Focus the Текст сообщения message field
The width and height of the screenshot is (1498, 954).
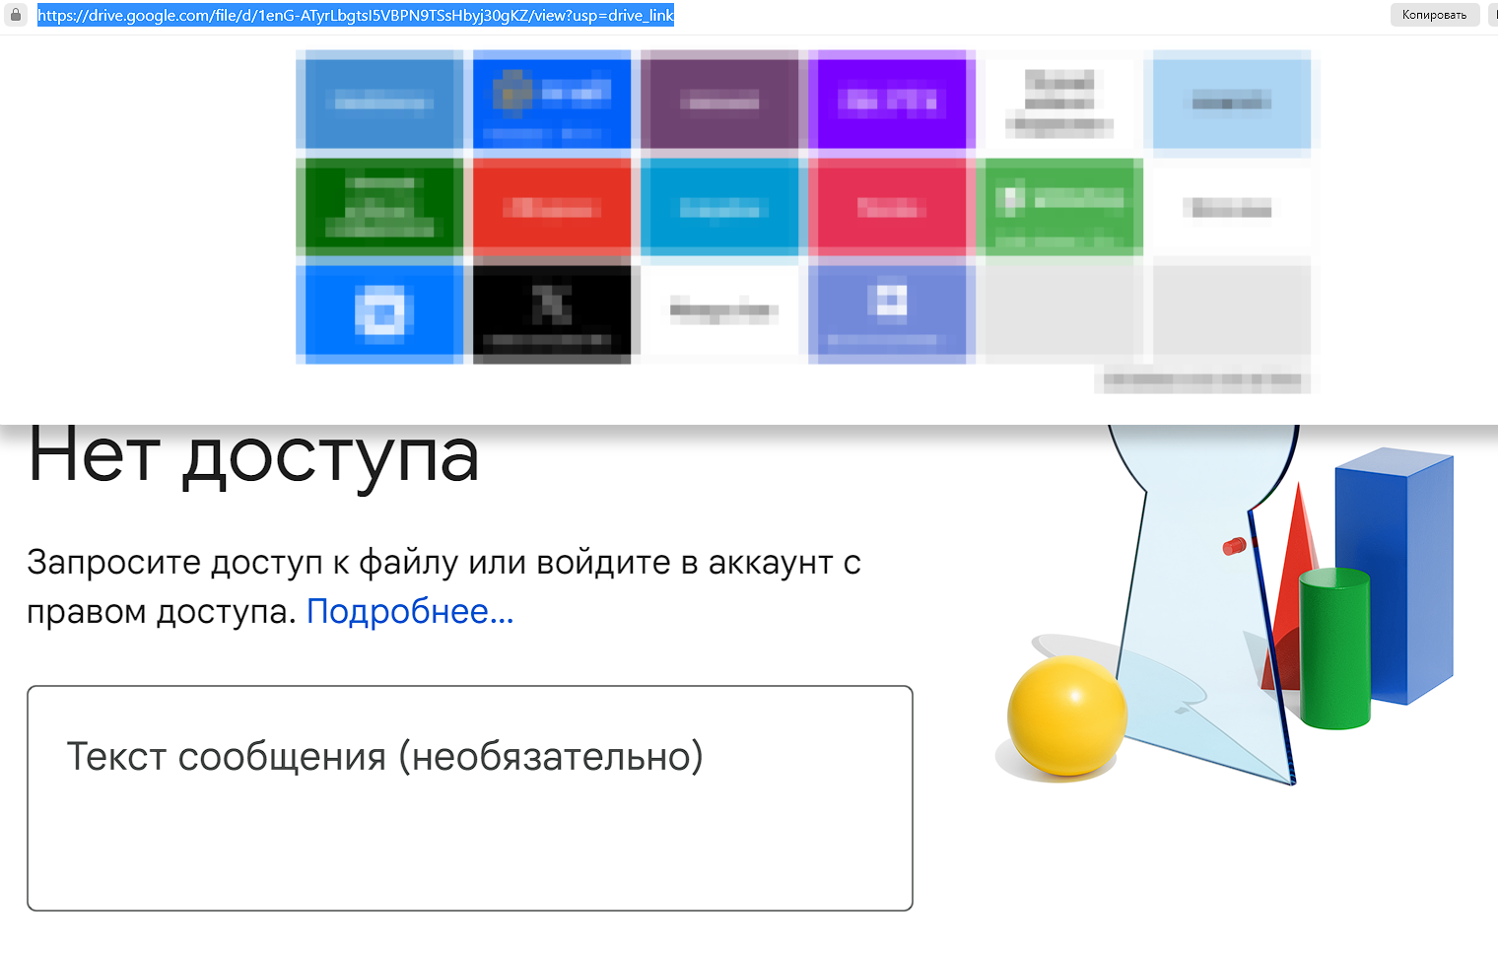(x=469, y=797)
